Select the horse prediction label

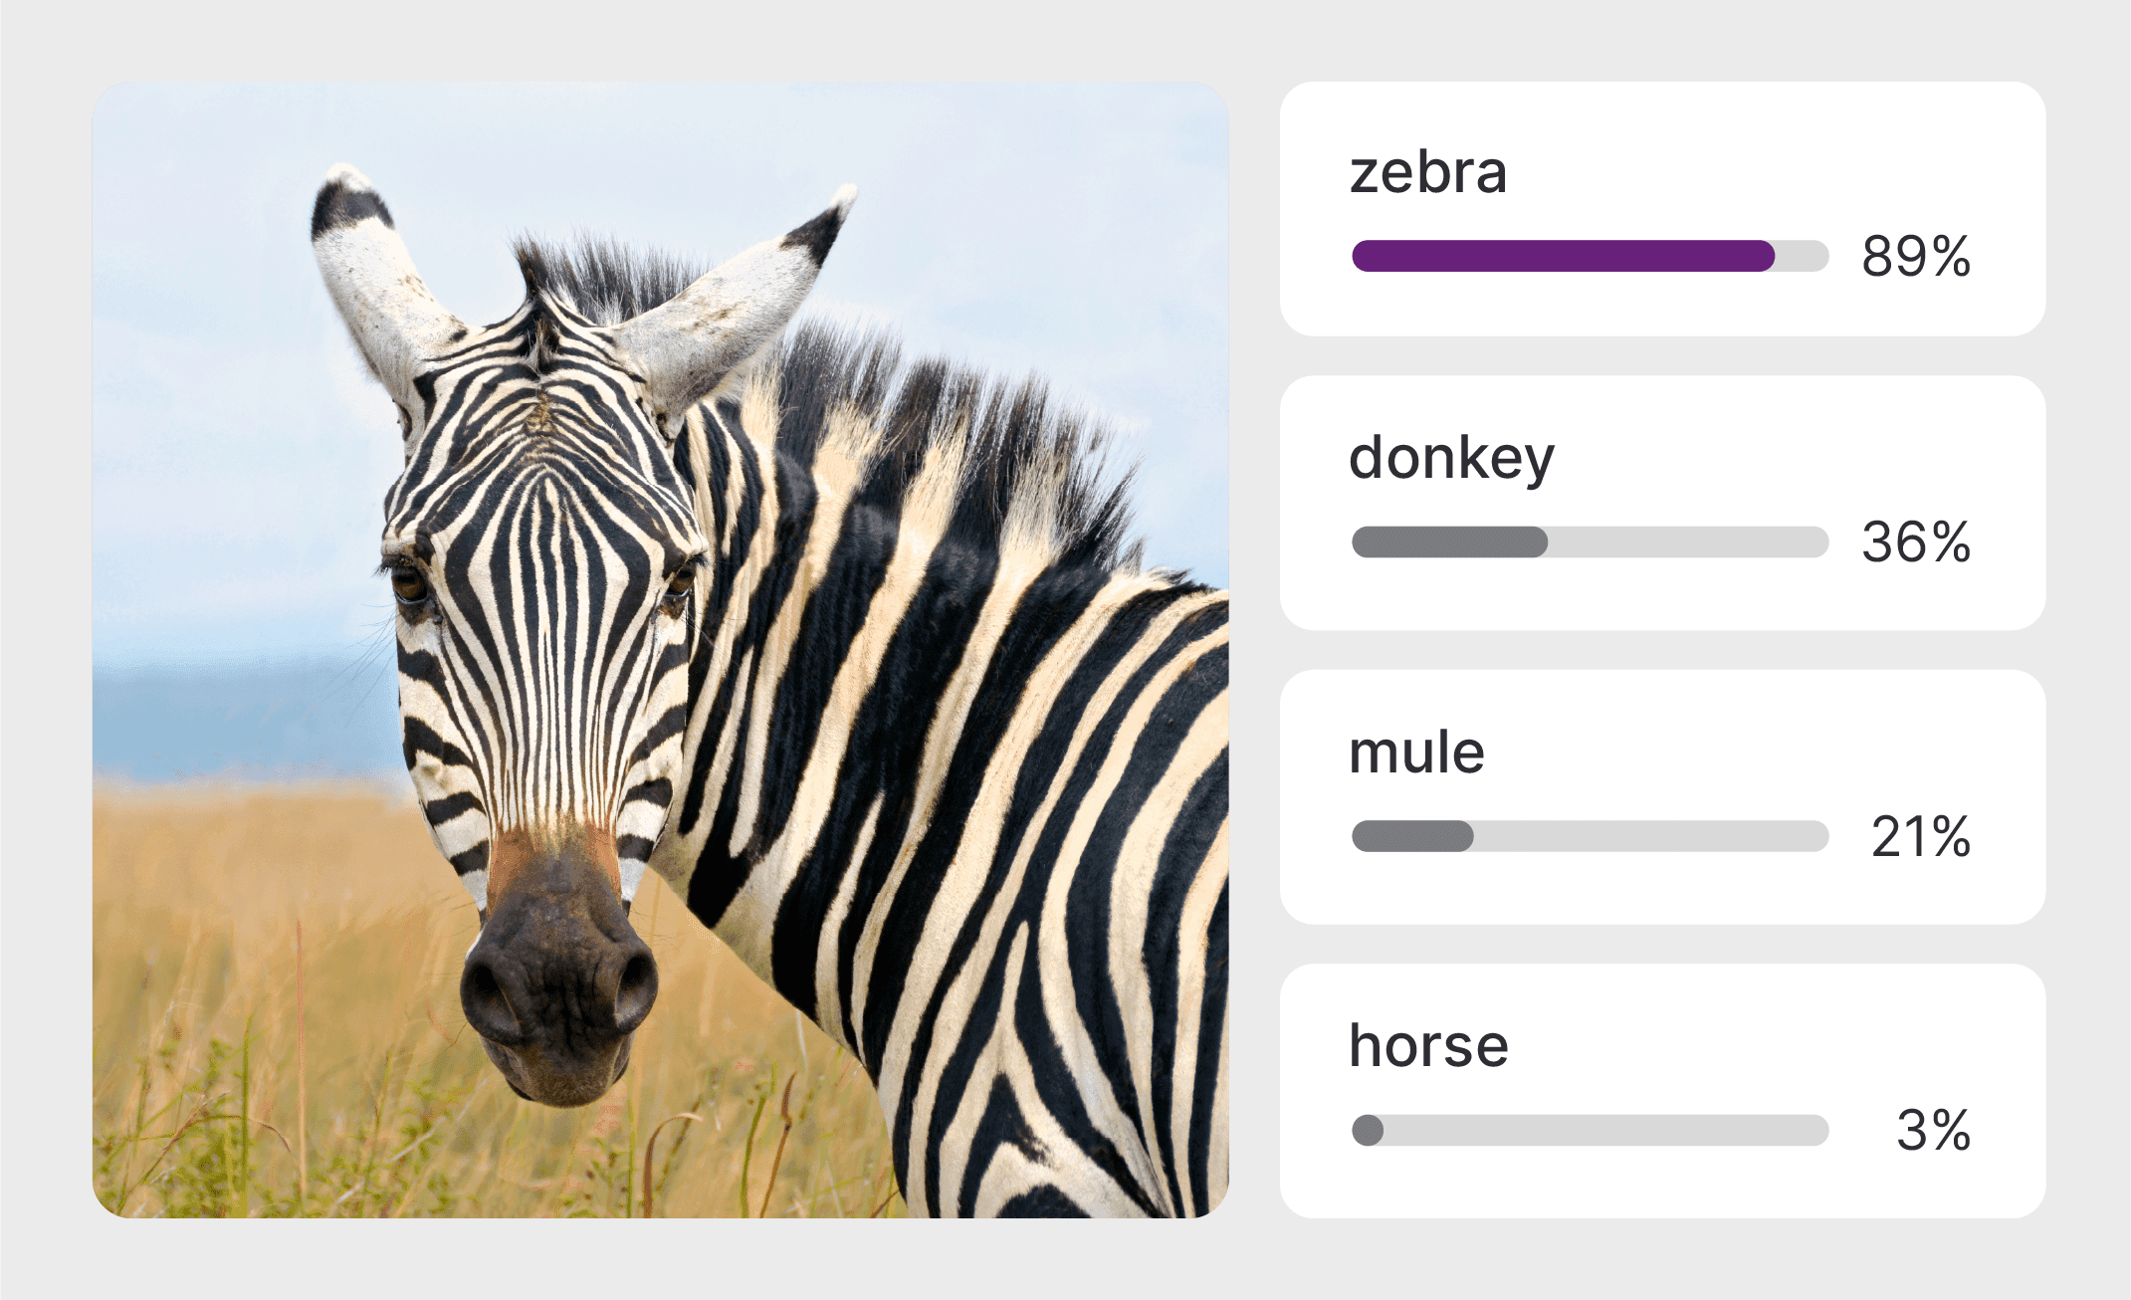coord(1428,1046)
